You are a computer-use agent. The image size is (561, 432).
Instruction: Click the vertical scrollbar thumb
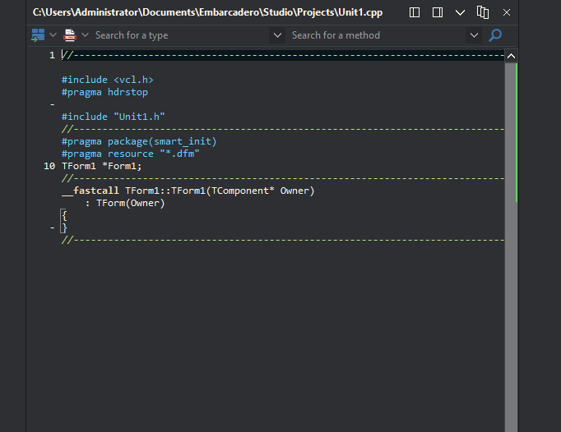[512, 247]
